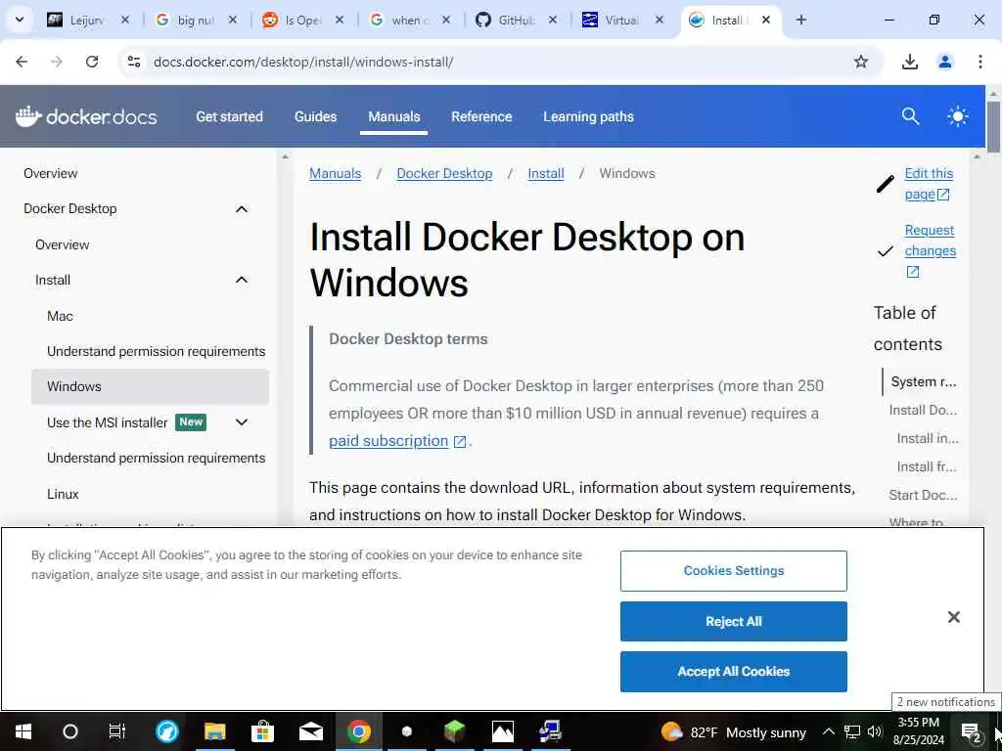Open the Chrome three-dot menu
The image size is (1002, 751).
pos(979,62)
